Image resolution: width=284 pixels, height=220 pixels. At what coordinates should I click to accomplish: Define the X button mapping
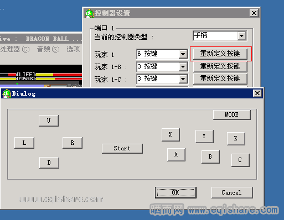click(171, 135)
